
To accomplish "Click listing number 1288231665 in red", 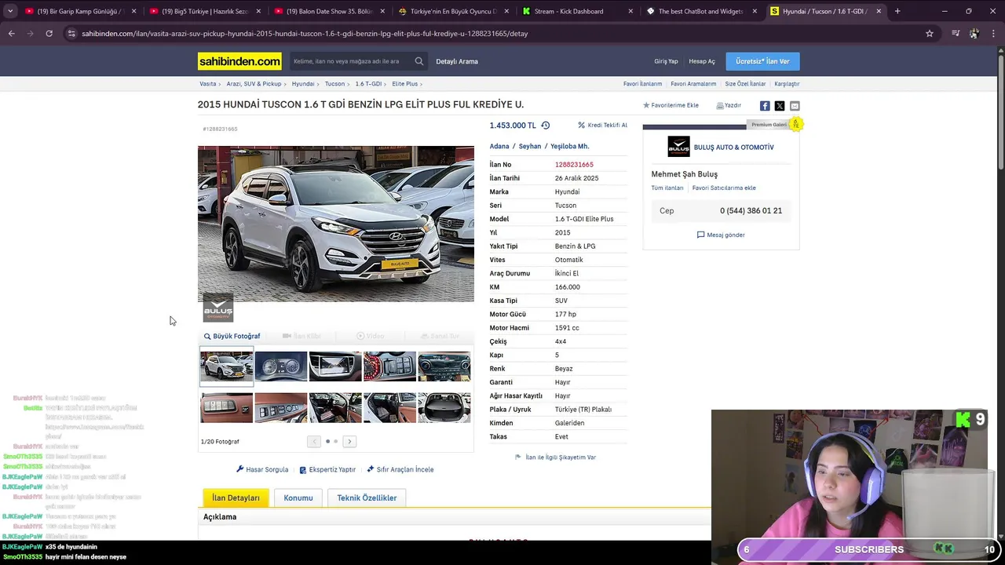I will tap(574, 165).
